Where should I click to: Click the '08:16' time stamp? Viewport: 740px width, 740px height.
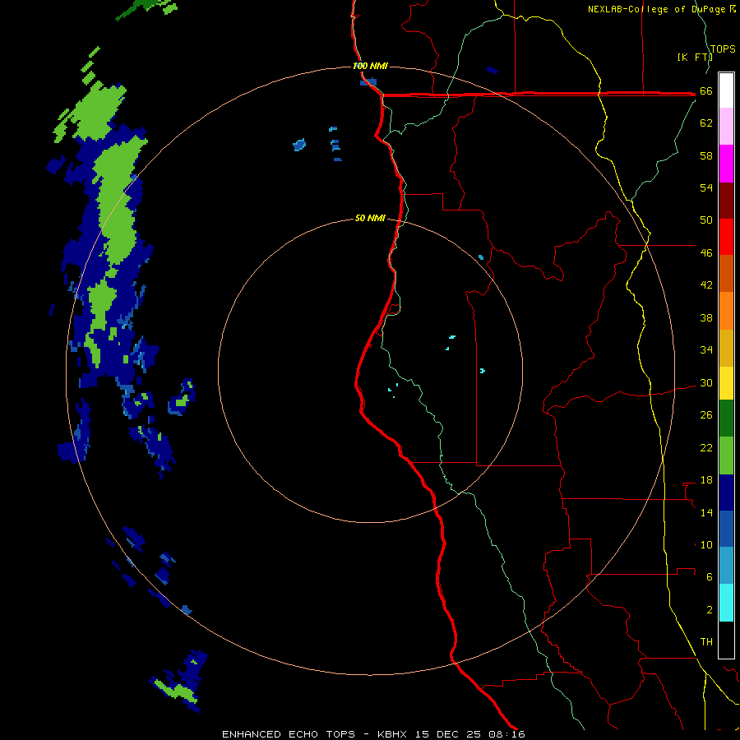(x=506, y=734)
